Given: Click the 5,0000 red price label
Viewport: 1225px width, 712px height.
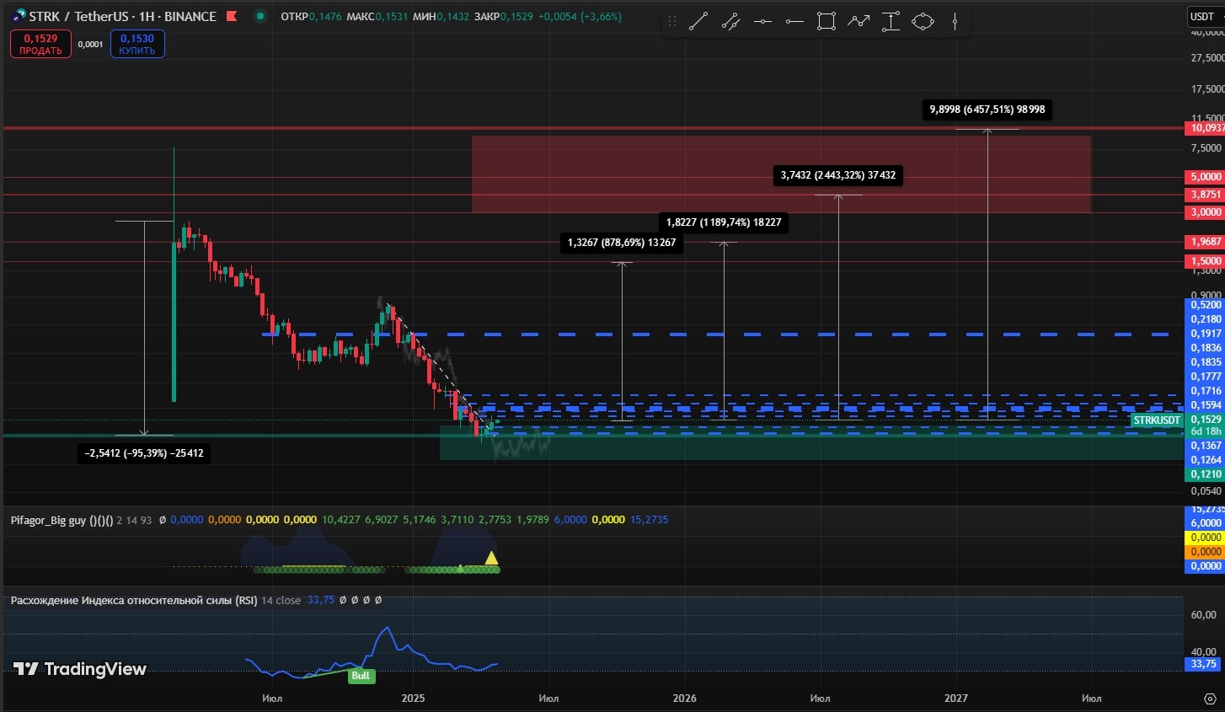Looking at the screenshot, I should [x=1206, y=177].
